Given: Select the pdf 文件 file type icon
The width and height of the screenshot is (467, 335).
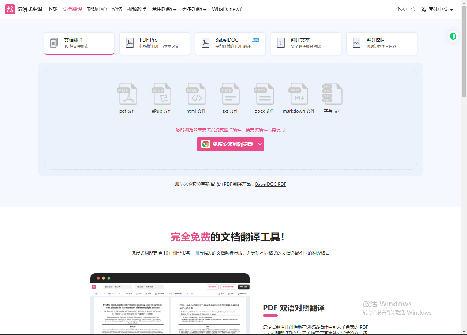Looking at the screenshot, I should point(127,94).
